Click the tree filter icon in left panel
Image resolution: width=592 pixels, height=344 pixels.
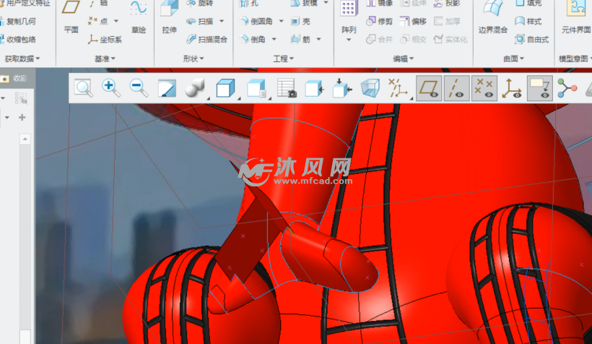tap(21, 98)
